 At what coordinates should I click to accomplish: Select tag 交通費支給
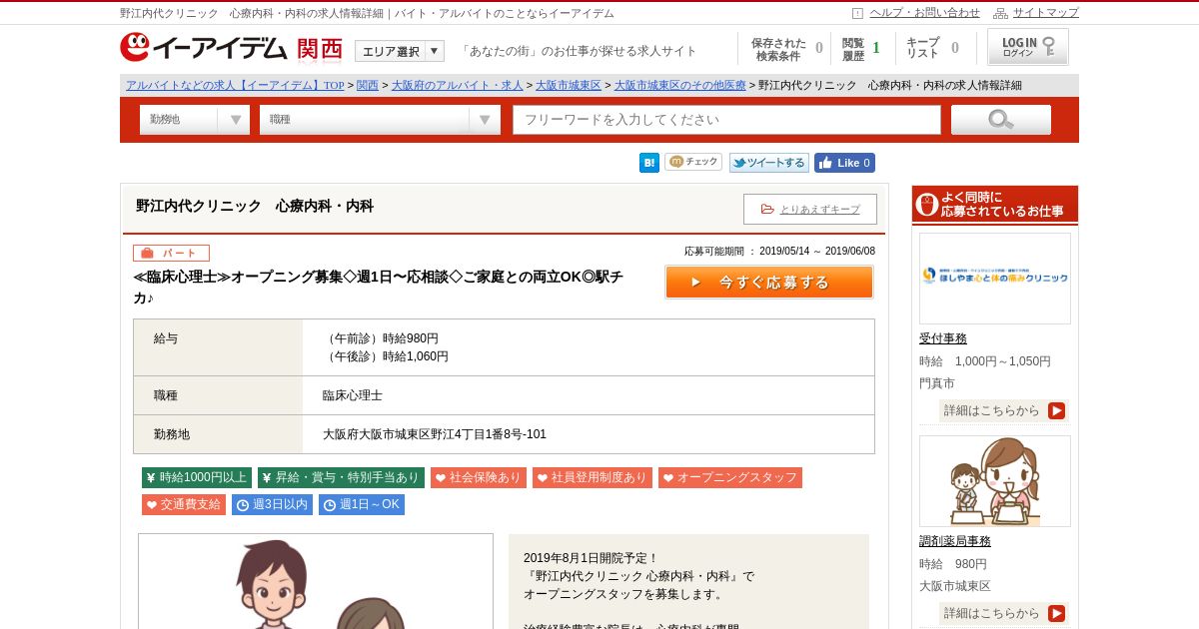184,505
